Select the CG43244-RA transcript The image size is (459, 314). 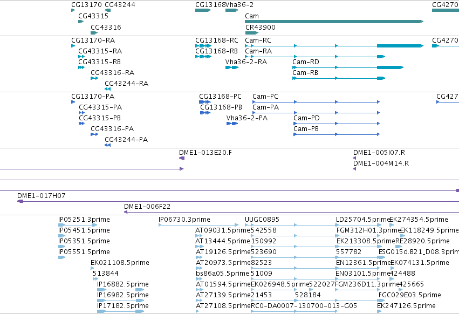[107, 89]
